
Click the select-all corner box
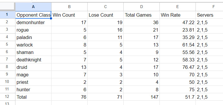click(7, 7)
